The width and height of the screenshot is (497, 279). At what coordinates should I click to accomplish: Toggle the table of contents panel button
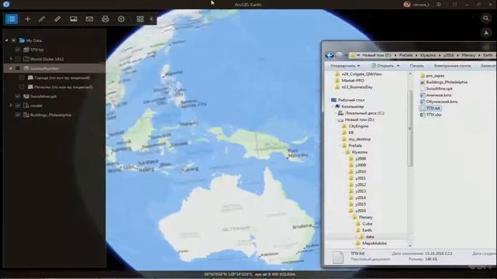click(x=12, y=19)
